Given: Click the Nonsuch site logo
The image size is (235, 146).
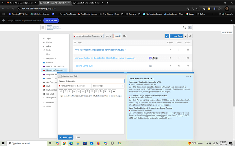Looking at the screenshot, I should click(54, 27).
